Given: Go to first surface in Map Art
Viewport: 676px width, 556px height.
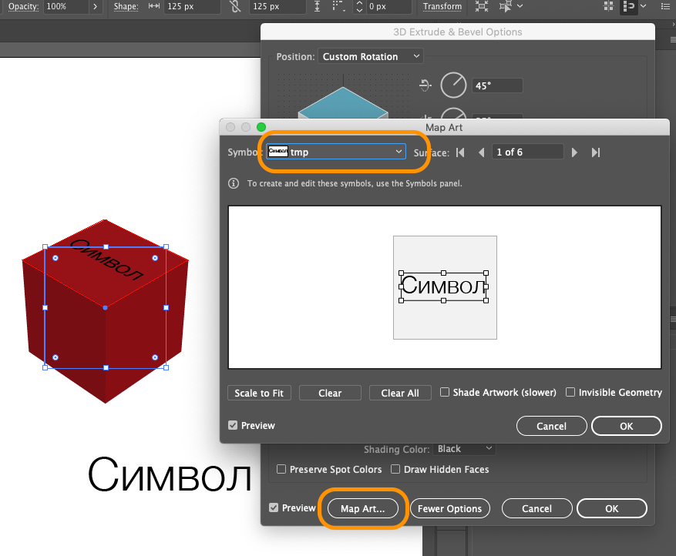Looking at the screenshot, I should [x=460, y=152].
